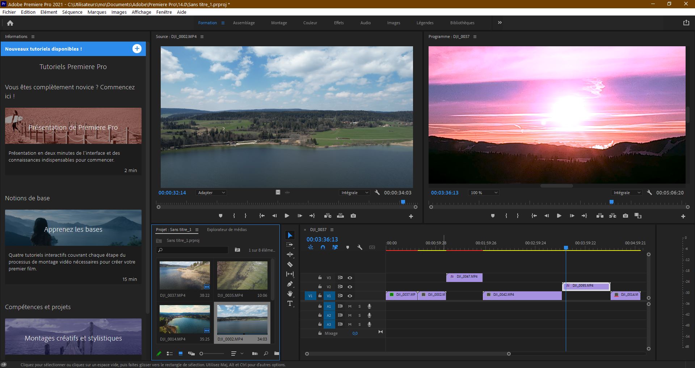
Task: Open the Séquence menu
Action: pyautogui.click(x=72, y=12)
